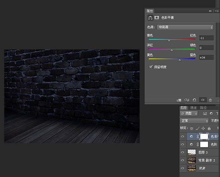Toggle adjustment layer visibility in Properties panel

(203, 100)
